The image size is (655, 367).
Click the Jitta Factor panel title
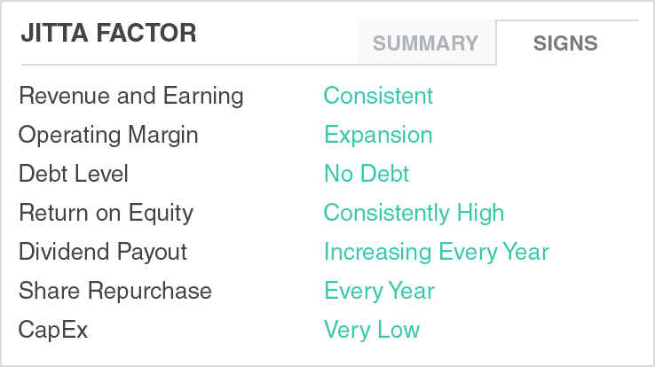[107, 34]
